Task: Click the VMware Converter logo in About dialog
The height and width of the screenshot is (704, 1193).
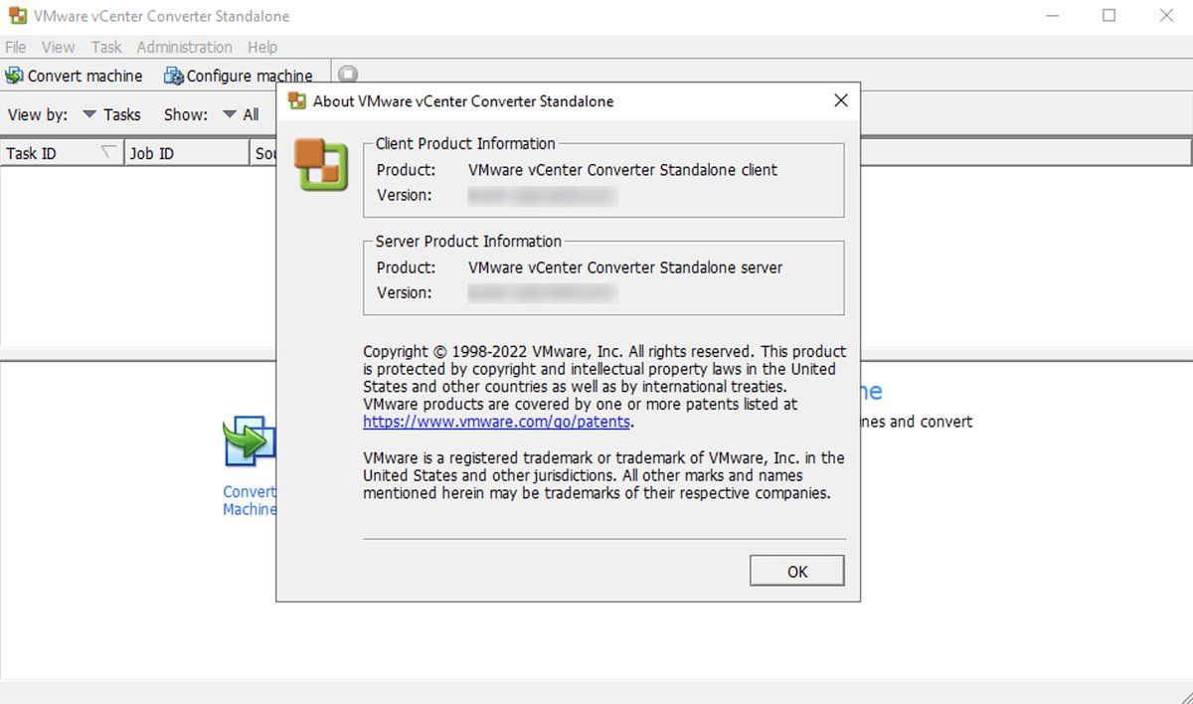Action: pos(321,165)
